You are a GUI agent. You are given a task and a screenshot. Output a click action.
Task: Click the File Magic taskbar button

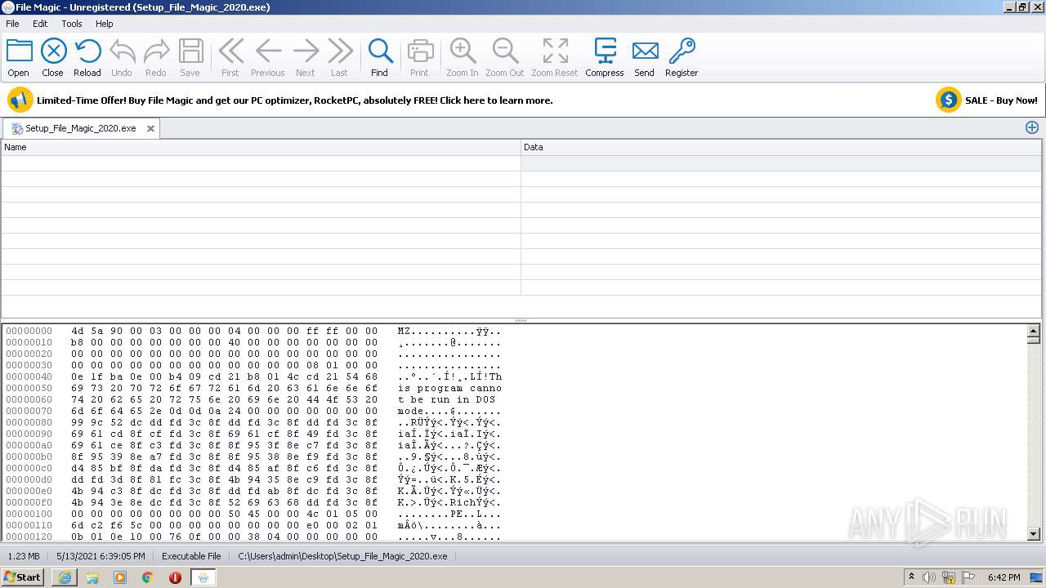(x=203, y=577)
